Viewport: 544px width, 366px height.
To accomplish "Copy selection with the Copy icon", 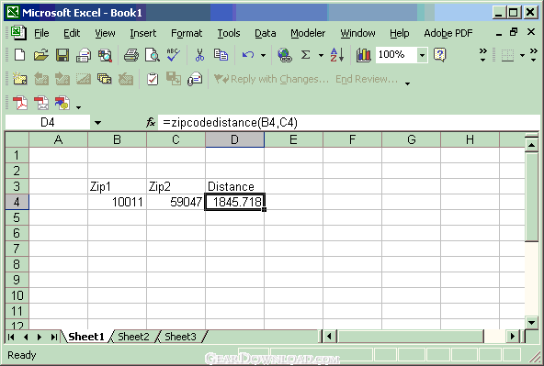I will coord(221,55).
